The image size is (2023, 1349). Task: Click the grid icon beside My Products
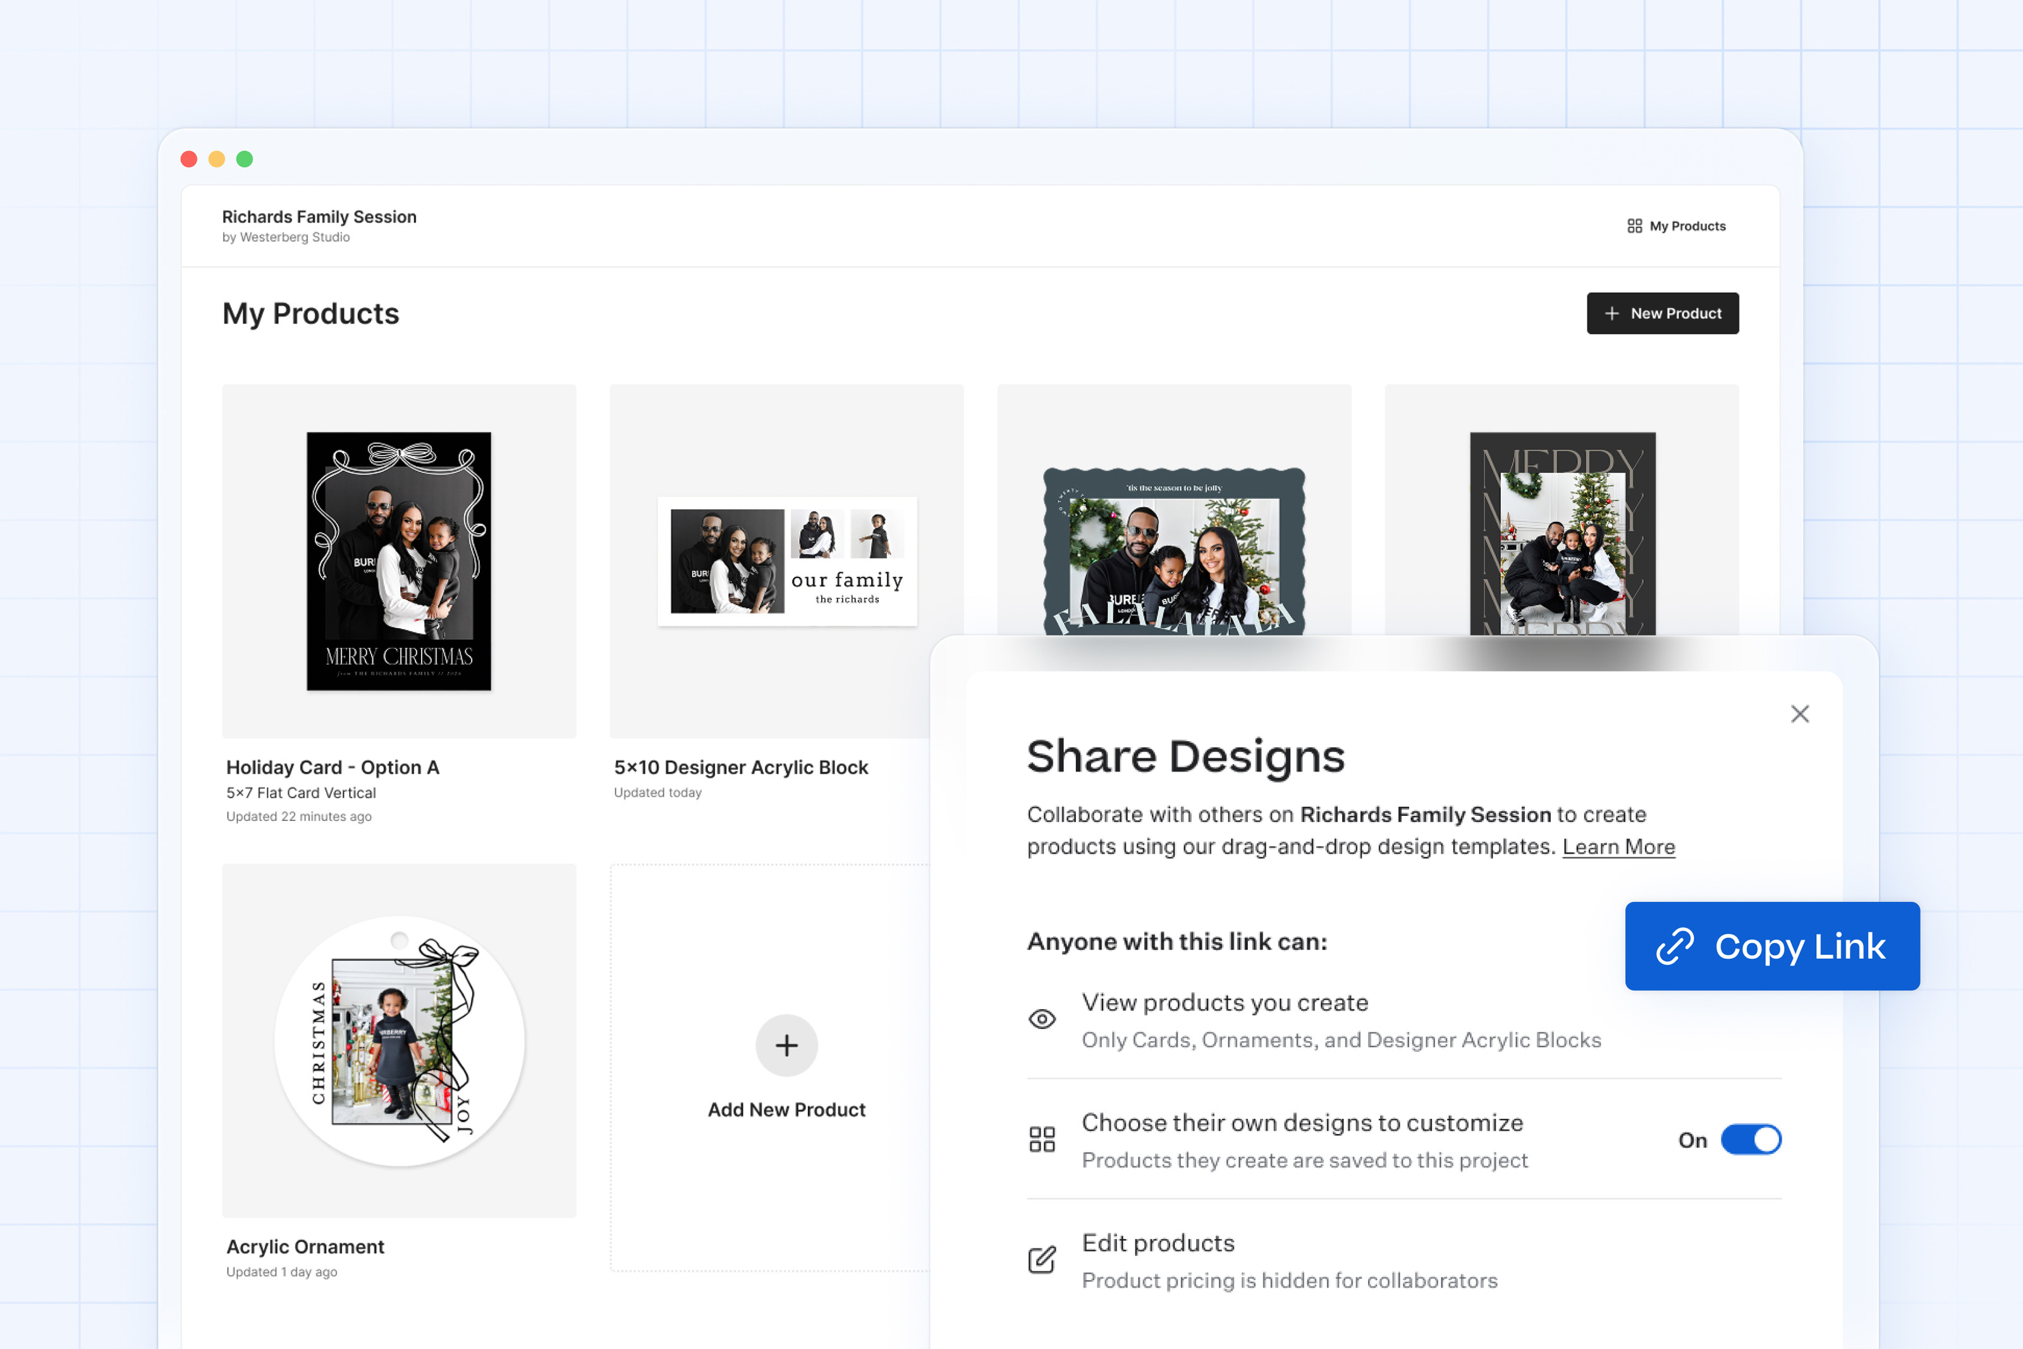(1634, 226)
